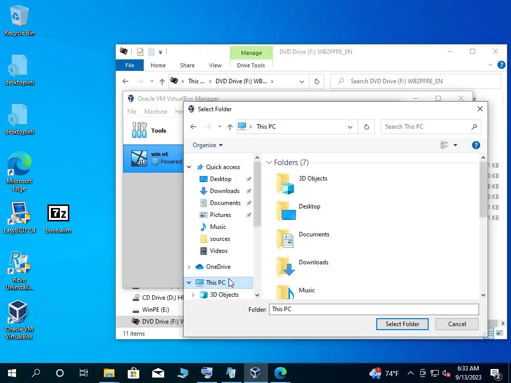Switch to the Explorer Share tab

188,65
